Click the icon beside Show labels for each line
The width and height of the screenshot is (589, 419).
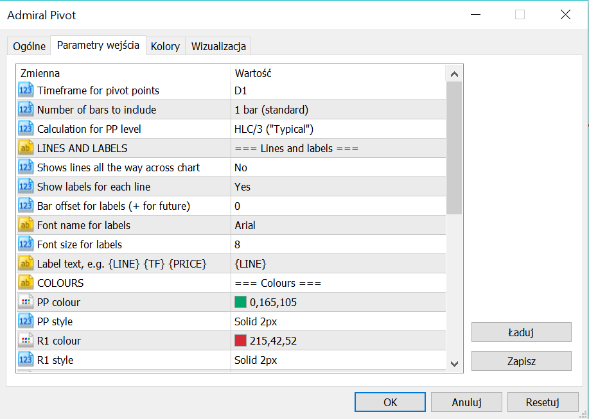click(26, 187)
